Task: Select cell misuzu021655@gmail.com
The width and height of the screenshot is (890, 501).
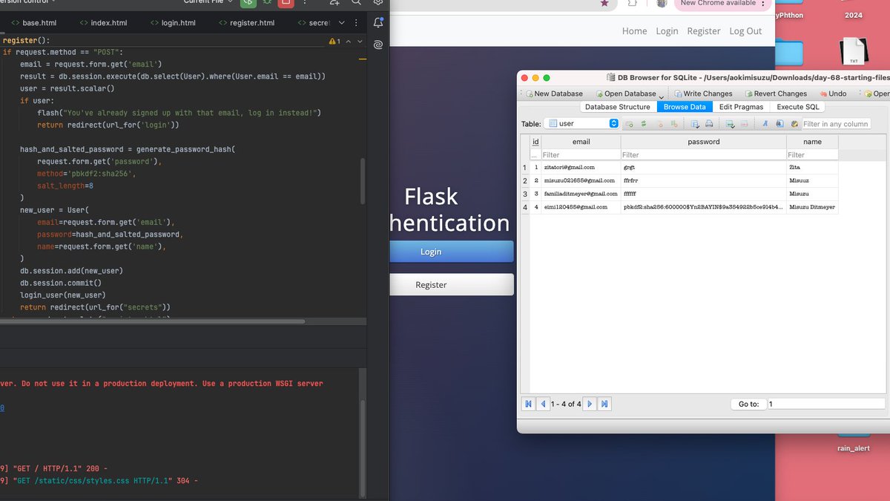Action: [x=581, y=181]
